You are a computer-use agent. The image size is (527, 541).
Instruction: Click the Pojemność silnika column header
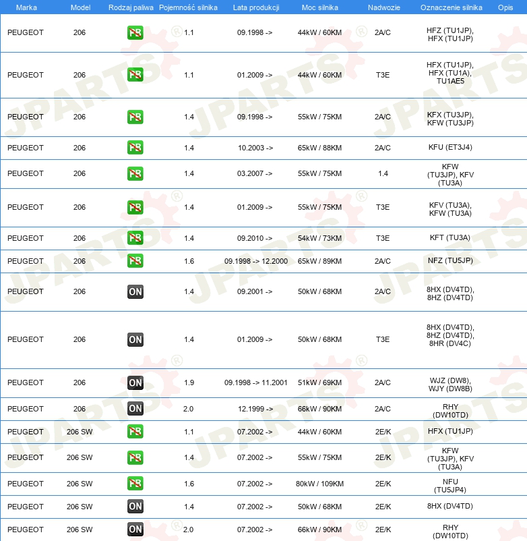[188, 7]
